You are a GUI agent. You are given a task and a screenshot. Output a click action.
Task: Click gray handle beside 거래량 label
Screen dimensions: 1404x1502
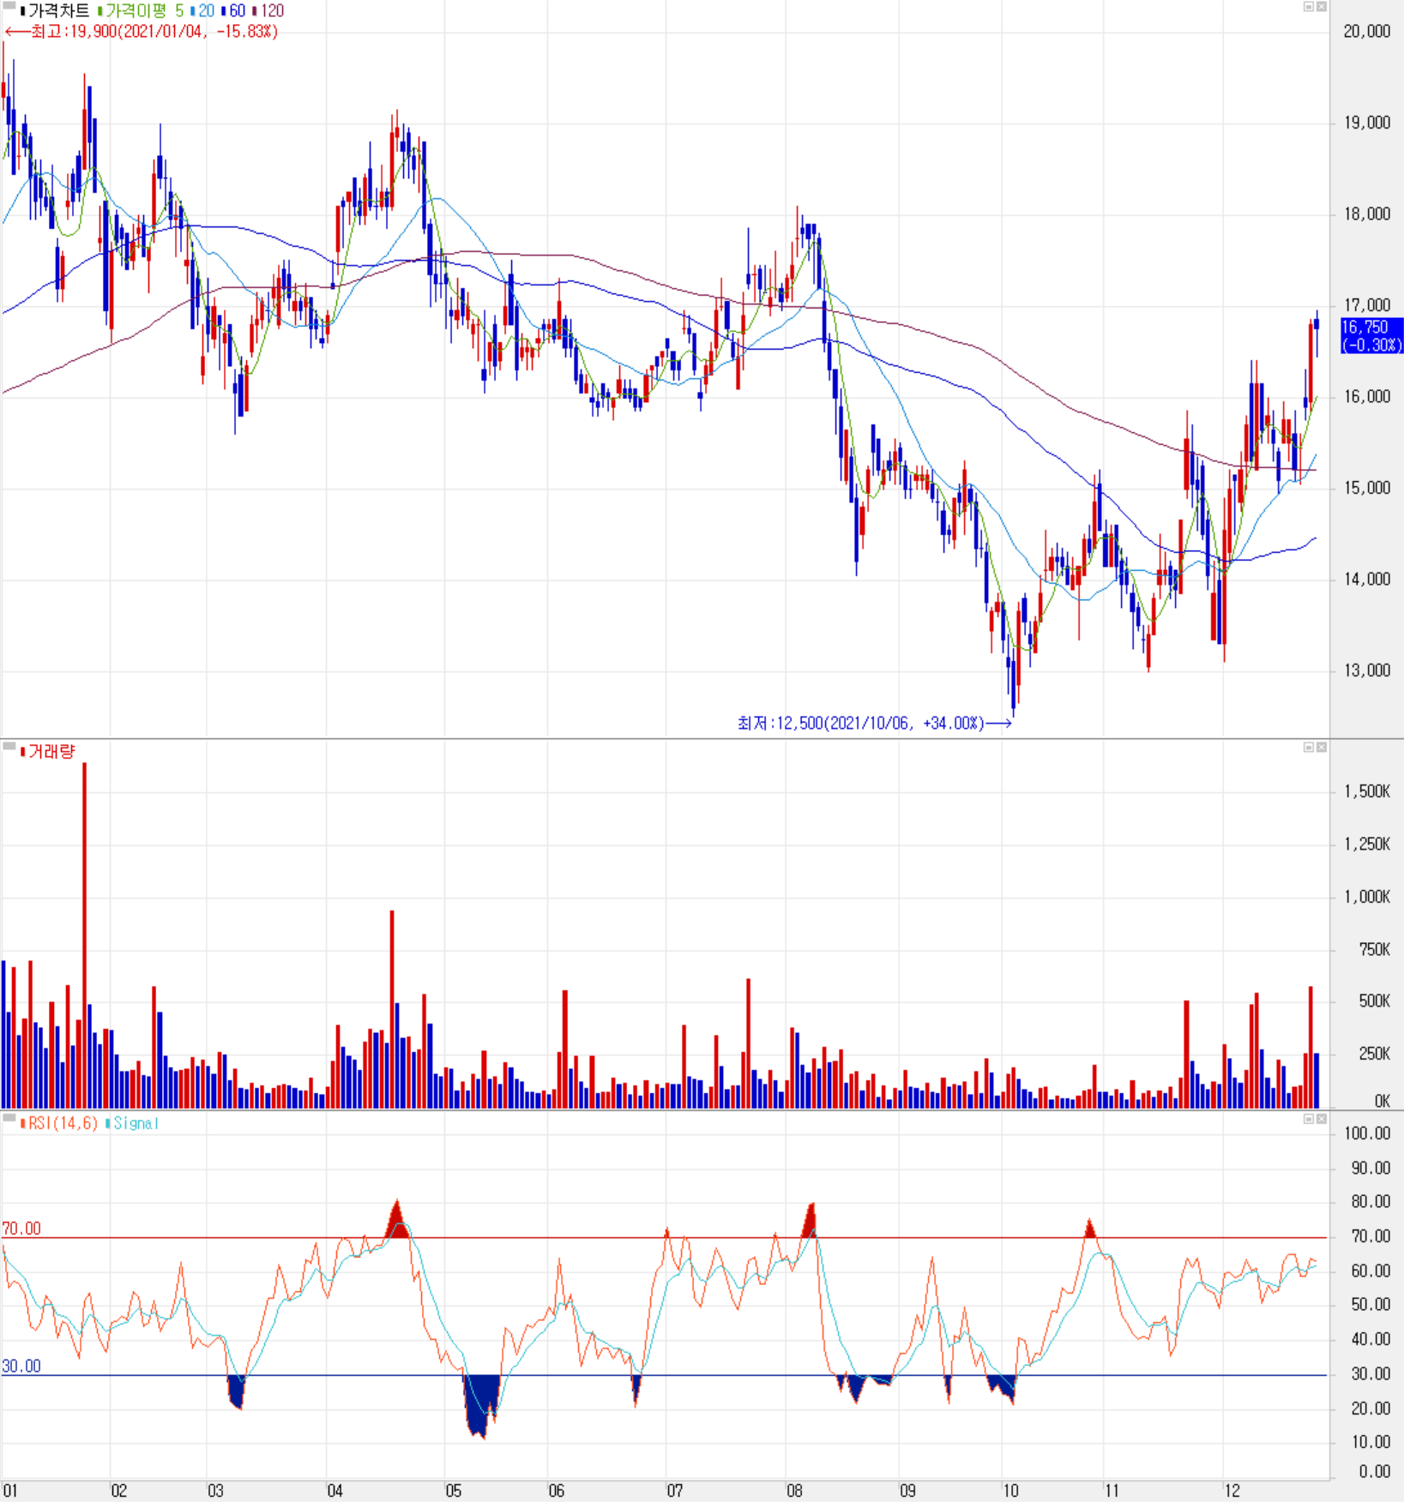[x=9, y=747]
